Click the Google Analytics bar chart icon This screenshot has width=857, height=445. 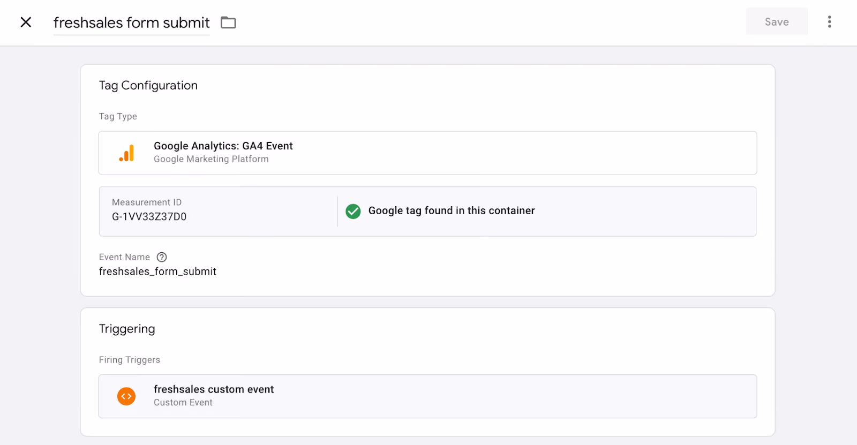tap(126, 153)
